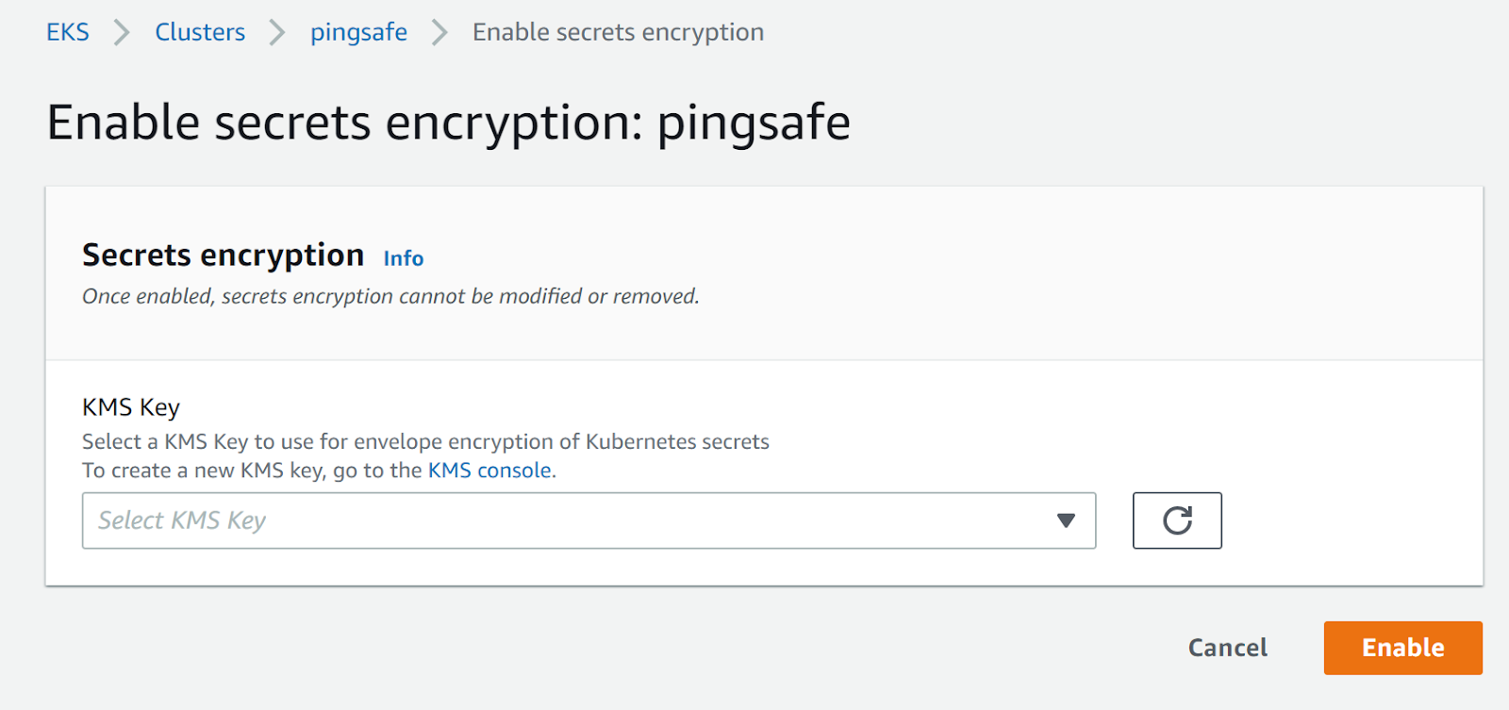This screenshot has height=710, width=1509.
Task: Click the dropdown triangle in KMS Key field
Action: (x=1066, y=520)
